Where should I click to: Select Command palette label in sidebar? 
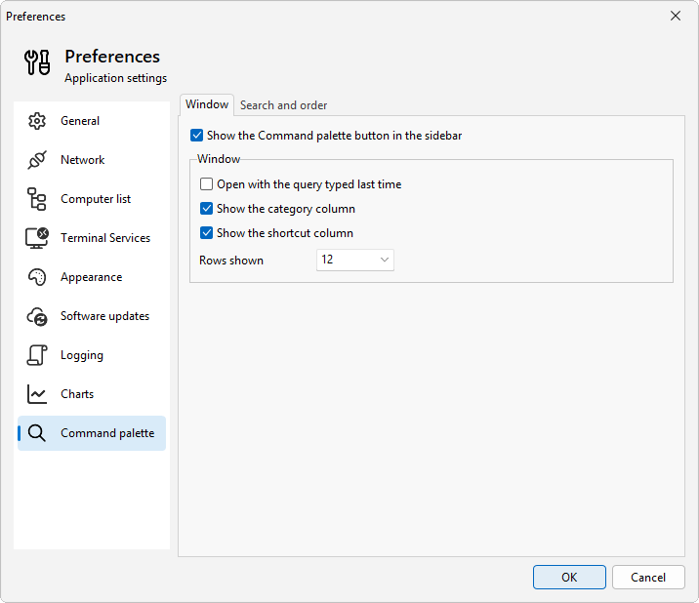click(x=107, y=433)
